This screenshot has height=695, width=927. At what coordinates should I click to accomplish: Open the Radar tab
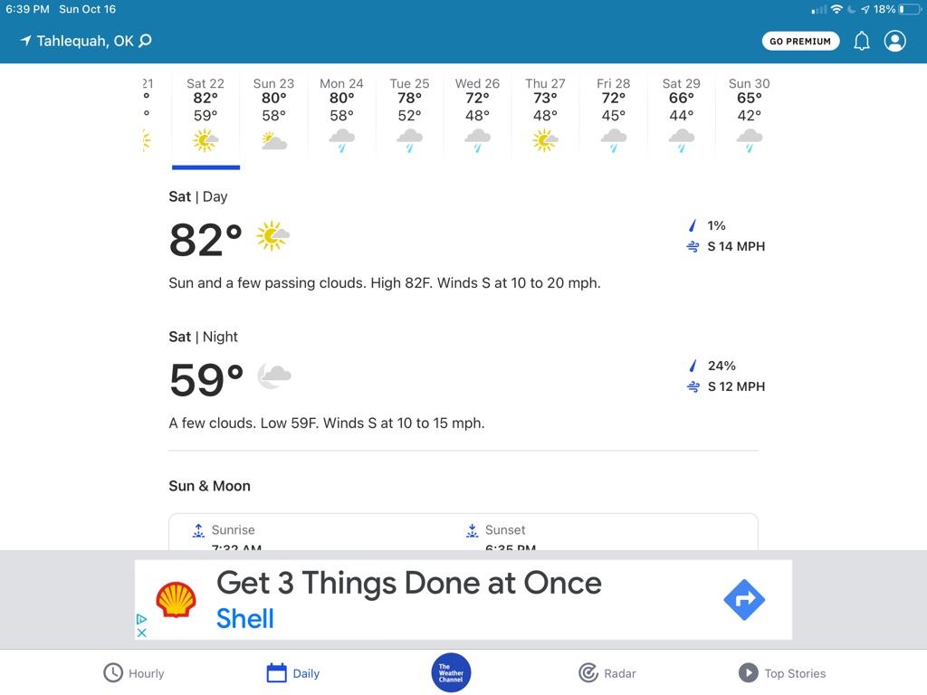(x=607, y=673)
